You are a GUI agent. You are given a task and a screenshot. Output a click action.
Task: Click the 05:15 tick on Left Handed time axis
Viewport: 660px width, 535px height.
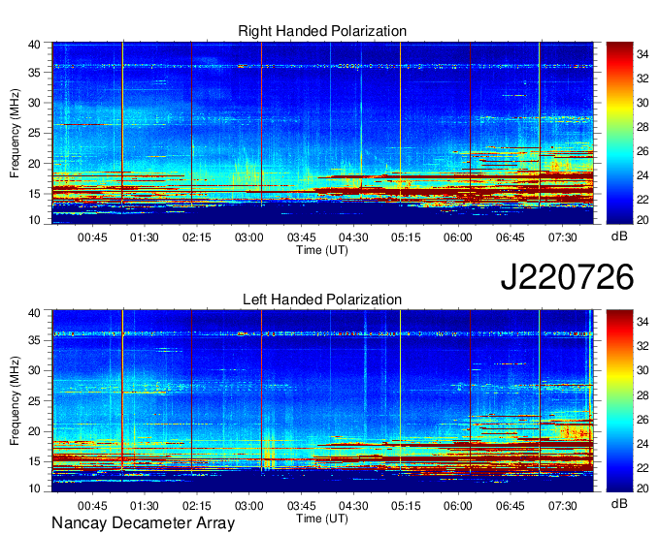406,506
